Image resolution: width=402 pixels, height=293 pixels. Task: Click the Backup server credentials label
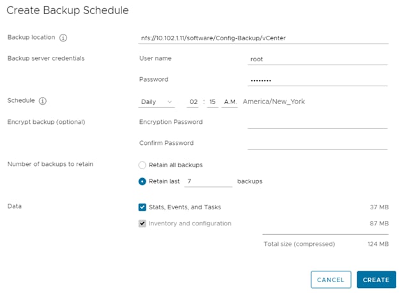pos(46,58)
